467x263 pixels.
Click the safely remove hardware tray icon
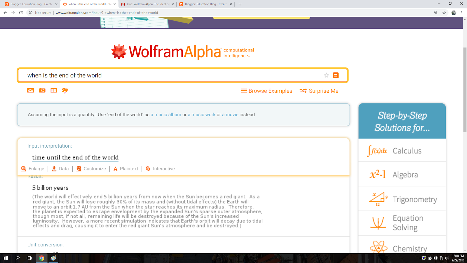[x=441, y=258]
